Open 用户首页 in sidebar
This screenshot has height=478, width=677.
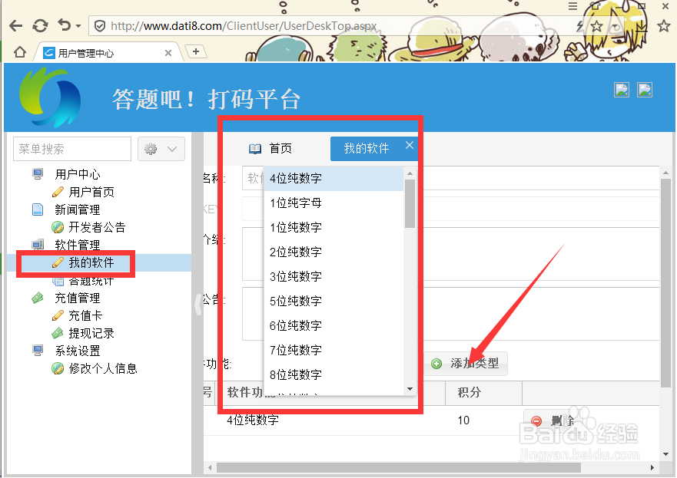click(91, 192)
